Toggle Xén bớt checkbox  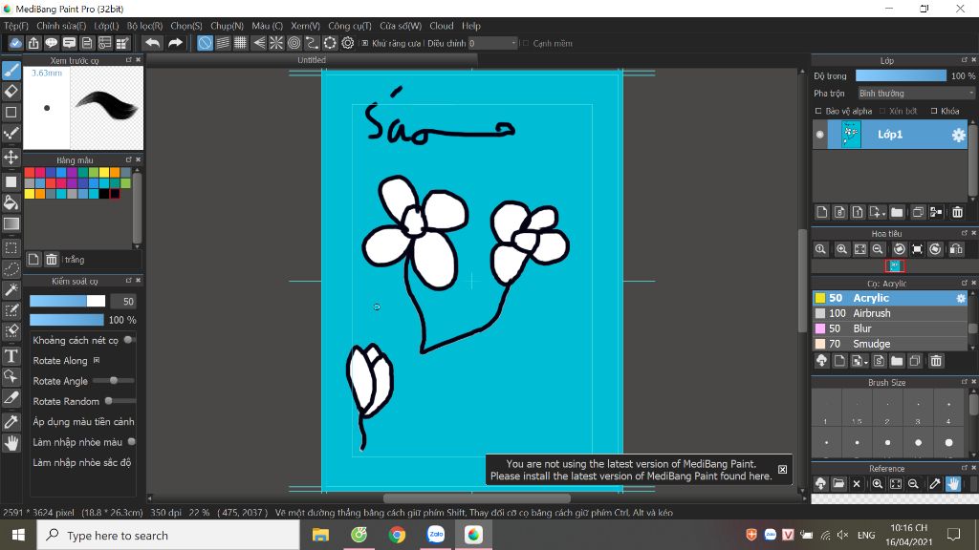(882, 111)
